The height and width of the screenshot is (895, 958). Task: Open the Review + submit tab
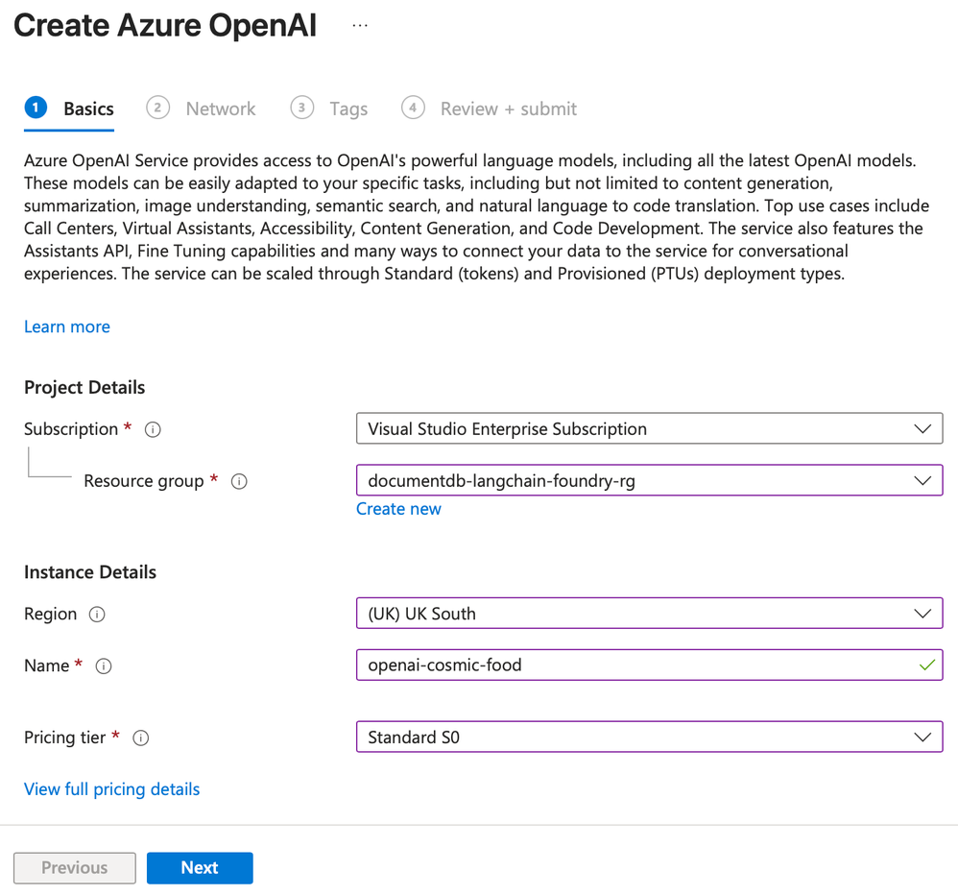tap(509, 109)
